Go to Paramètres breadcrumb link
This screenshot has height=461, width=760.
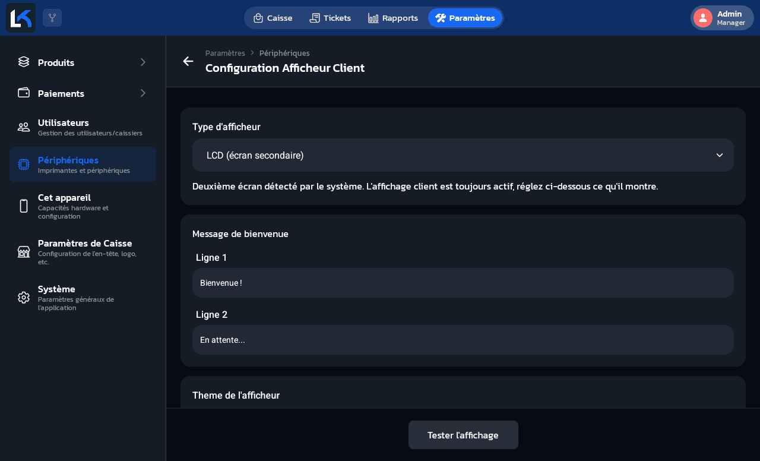(x=225, y=53)
